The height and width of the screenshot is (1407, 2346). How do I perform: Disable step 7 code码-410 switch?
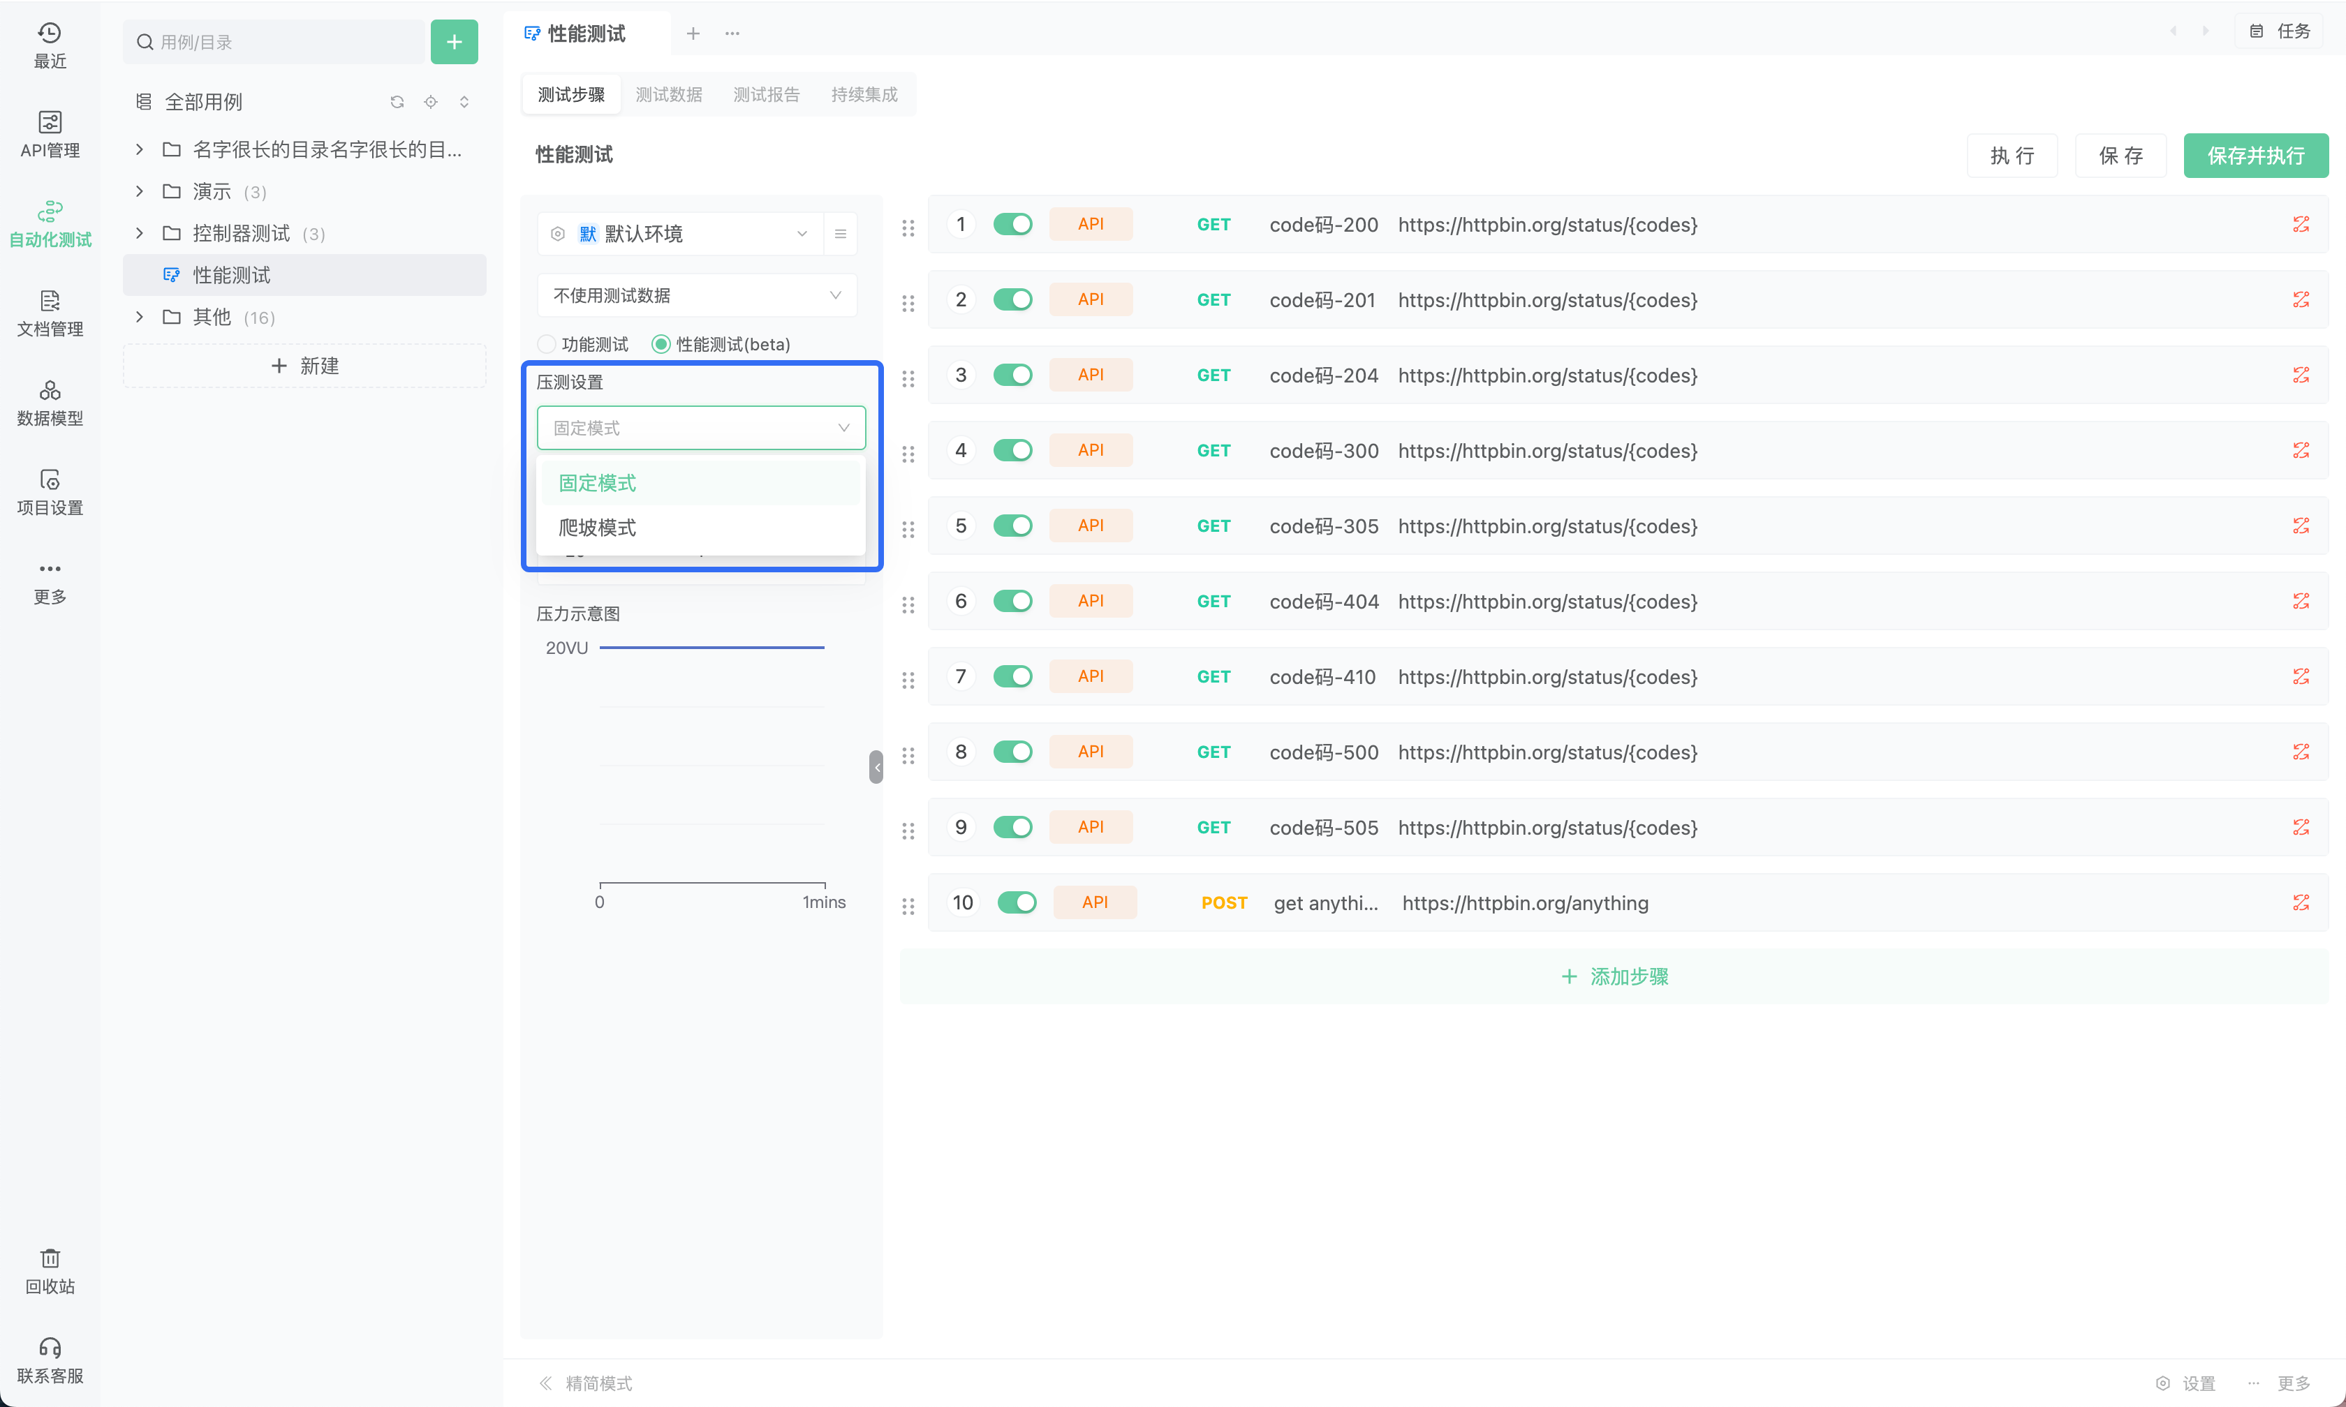pyautogui.click(x=1012, y=676)
